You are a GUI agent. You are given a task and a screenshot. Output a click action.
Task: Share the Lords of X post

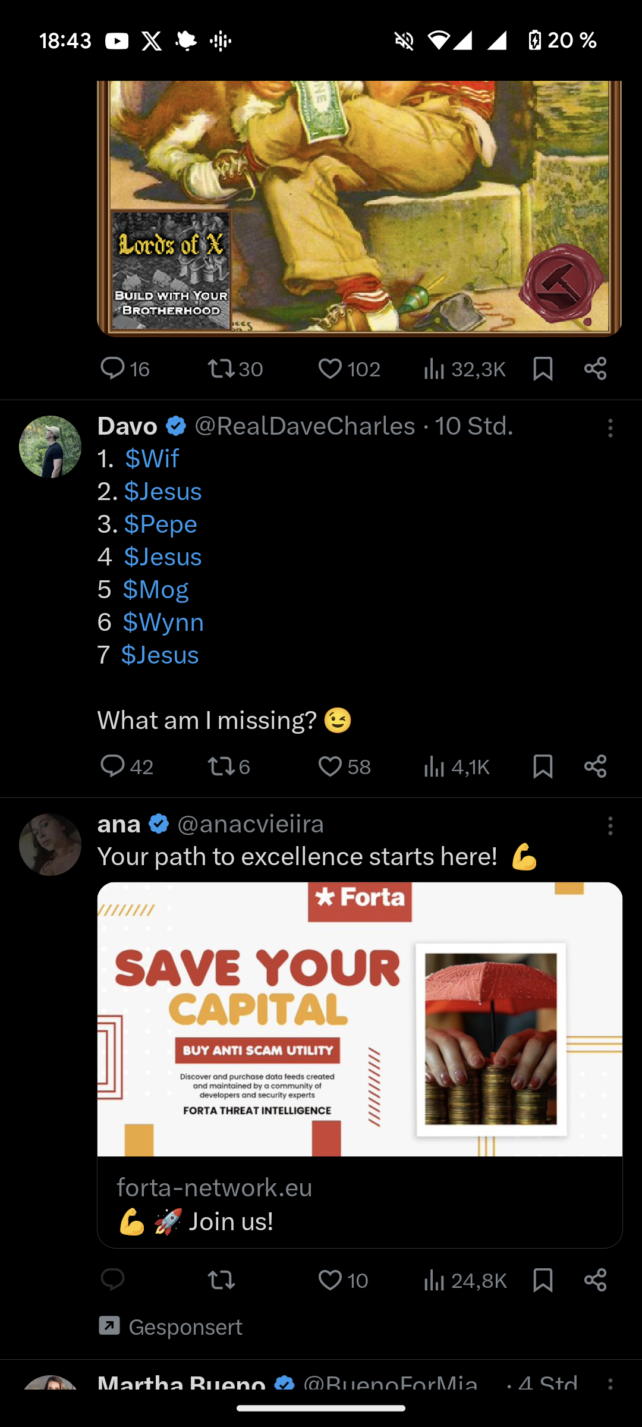595,369
